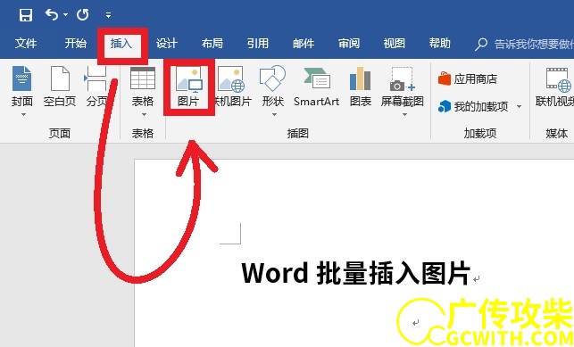
Task: Undo the last action
Action: pyautogui.click(x=52, y=14)
